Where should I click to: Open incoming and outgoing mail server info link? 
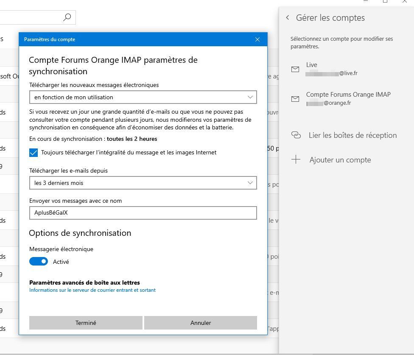click(x=92, y=290)
